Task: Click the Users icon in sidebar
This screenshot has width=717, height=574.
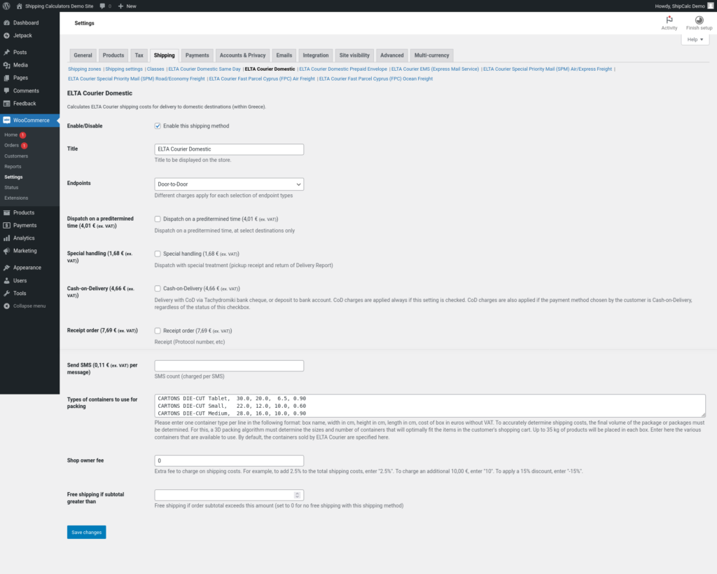Action: [6, 280]
